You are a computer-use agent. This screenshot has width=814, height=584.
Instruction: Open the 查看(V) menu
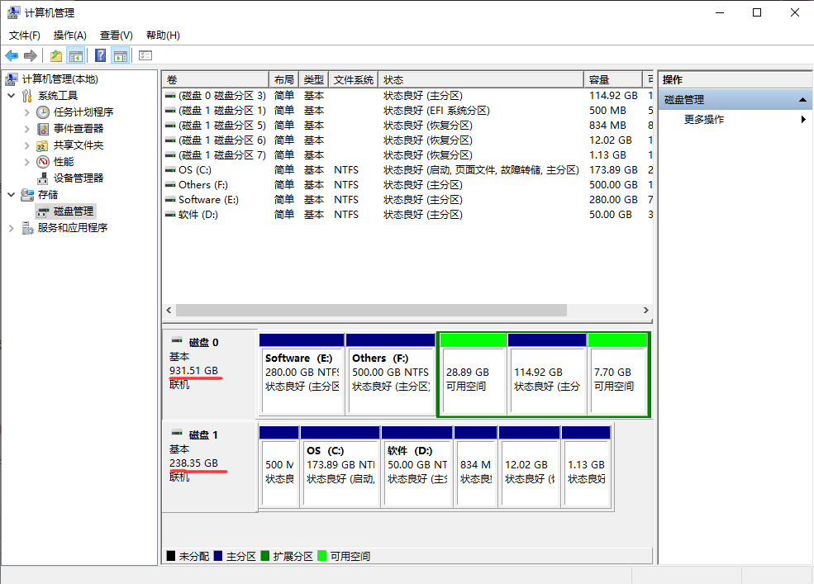point(117,36)
